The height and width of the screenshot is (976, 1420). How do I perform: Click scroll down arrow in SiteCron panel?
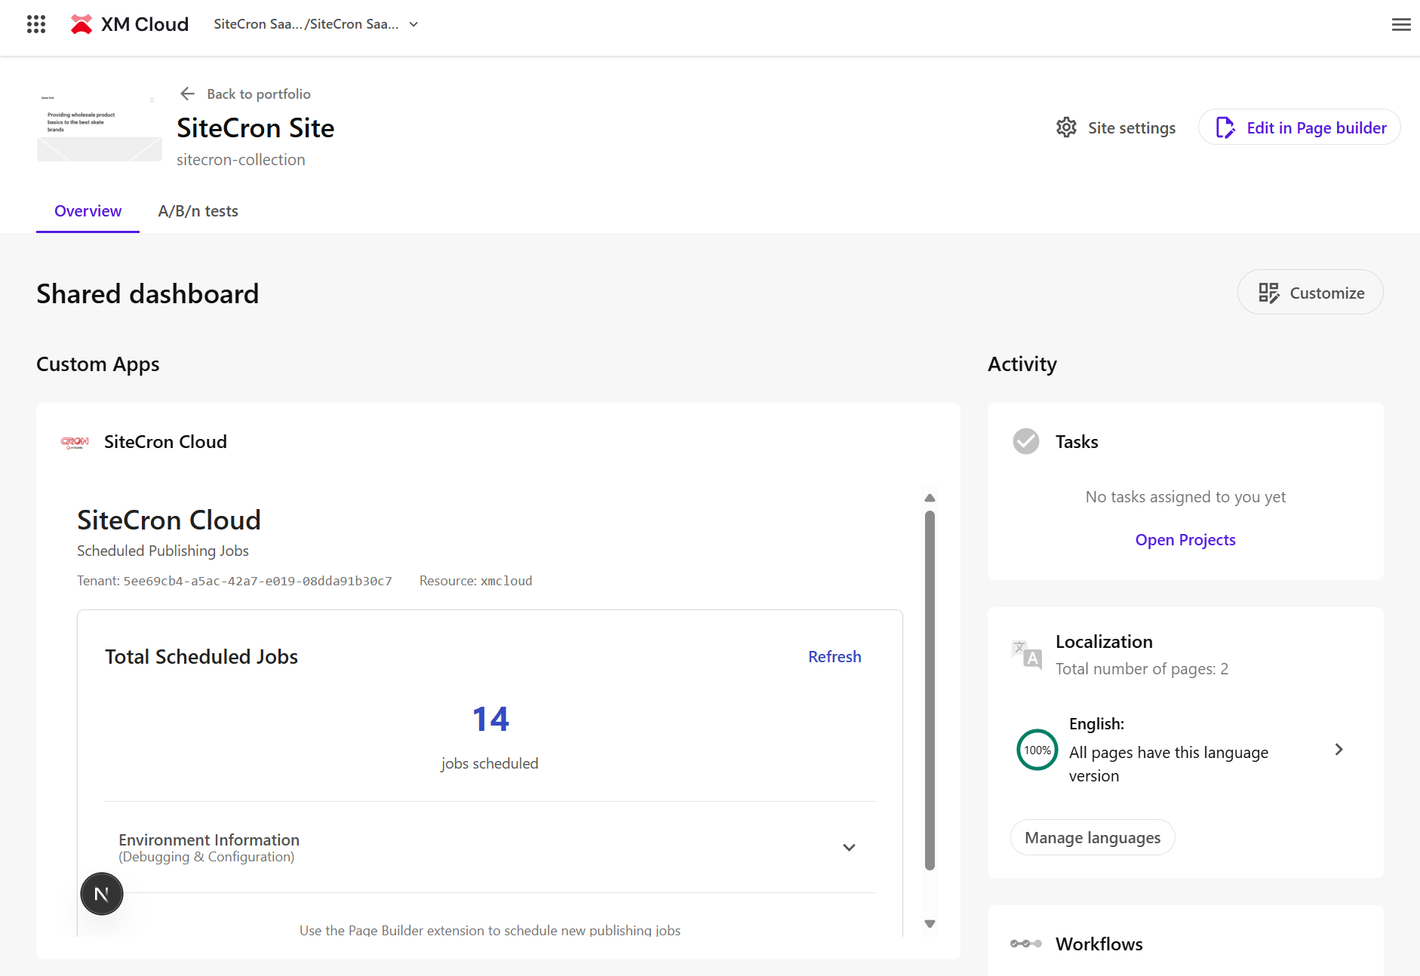(930, 924)
